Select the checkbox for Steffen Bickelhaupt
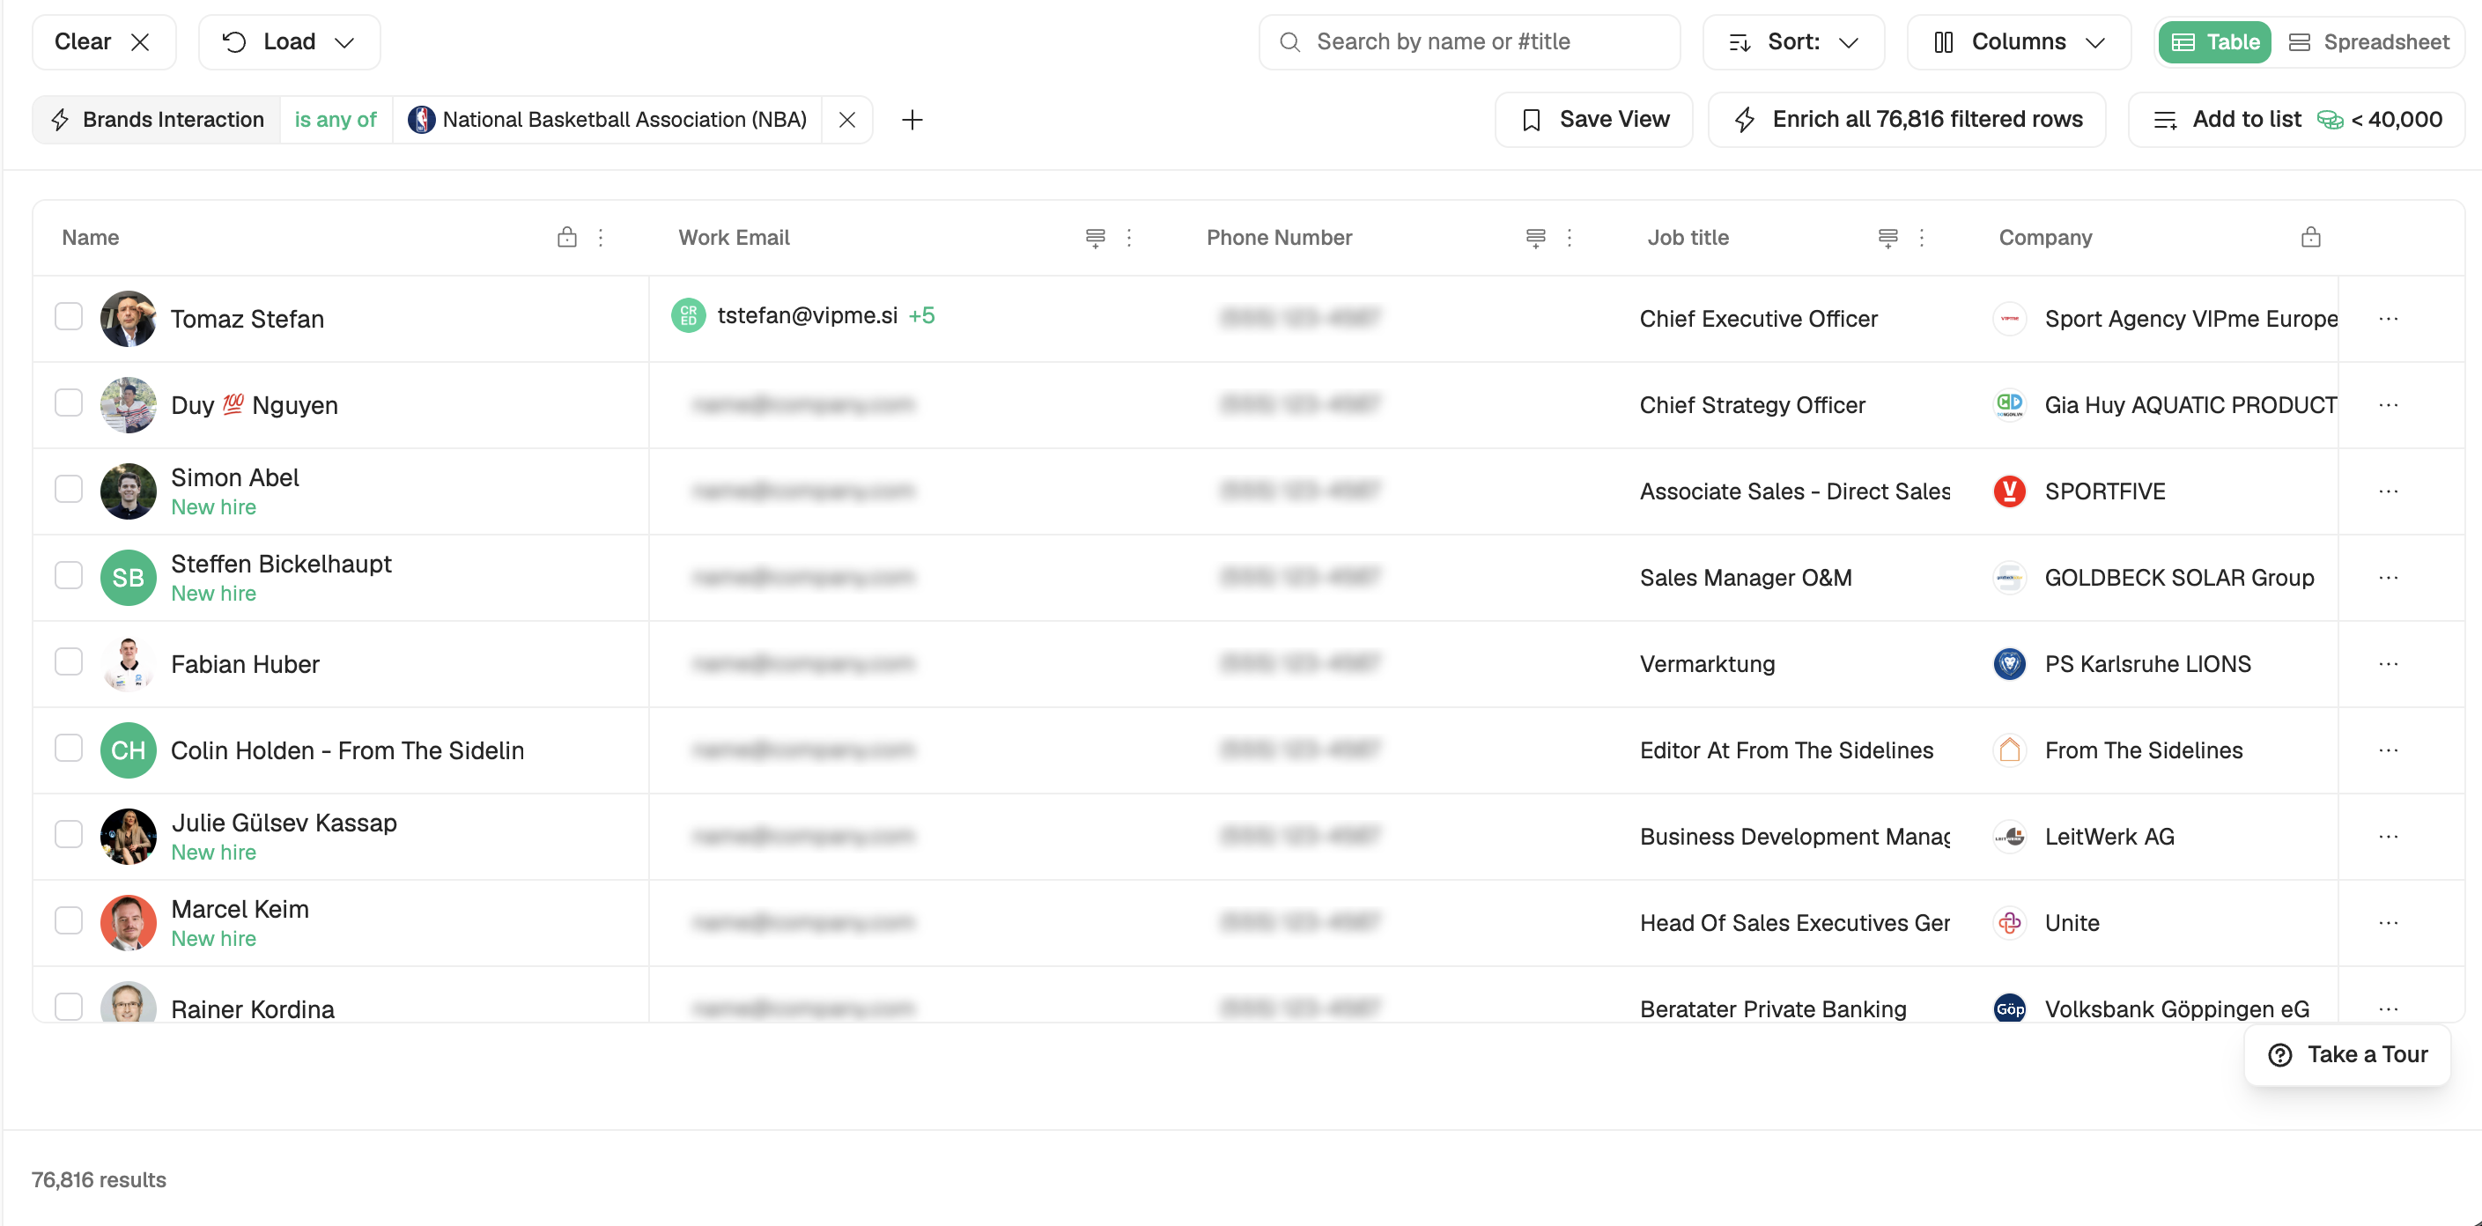Viewport: 2482px width, 1226px height. point(69,574)
